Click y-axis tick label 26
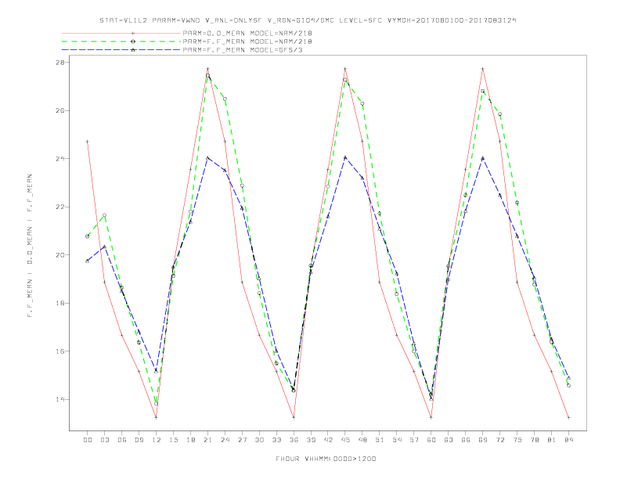 [x=62, y=110]
